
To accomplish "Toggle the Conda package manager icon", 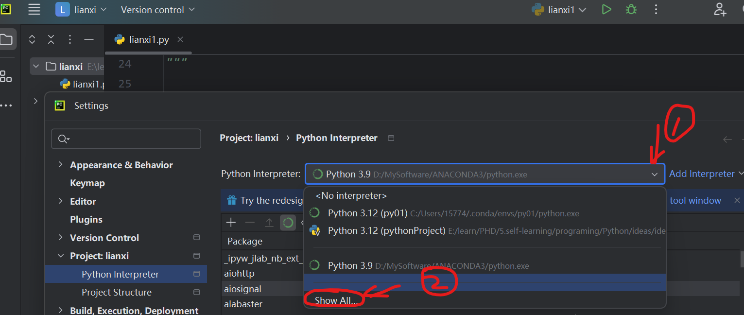I will 288,223.
